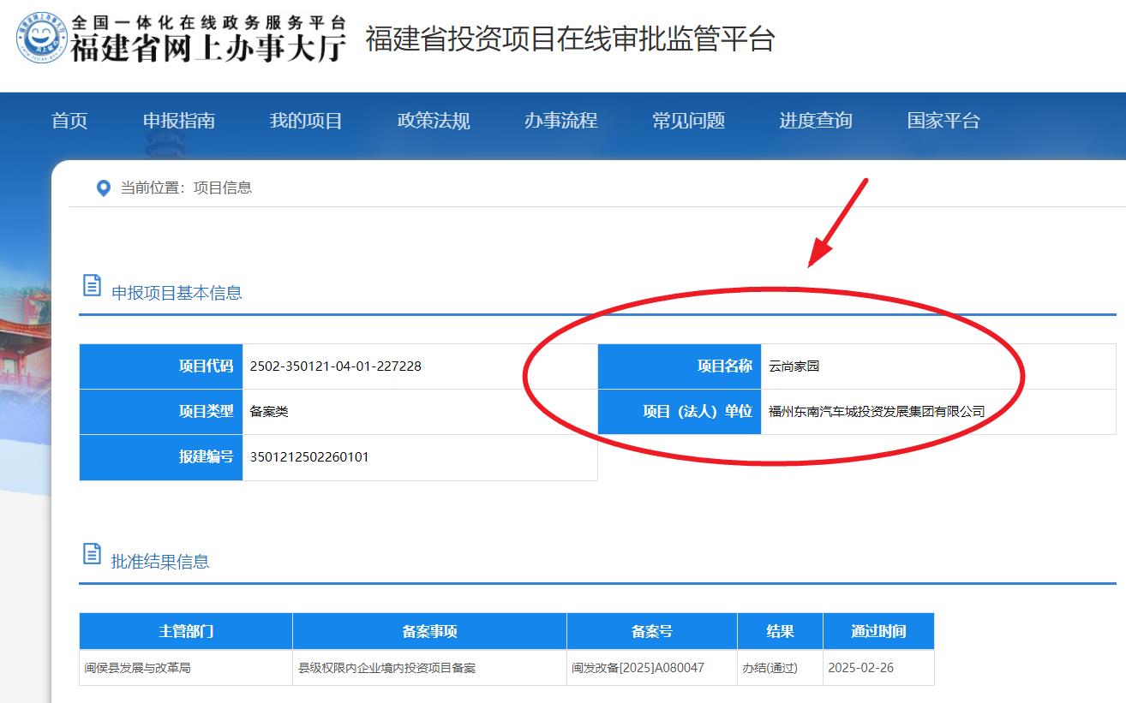
Task: Click the 报建编号 label cell
Action: pos(161,457)
